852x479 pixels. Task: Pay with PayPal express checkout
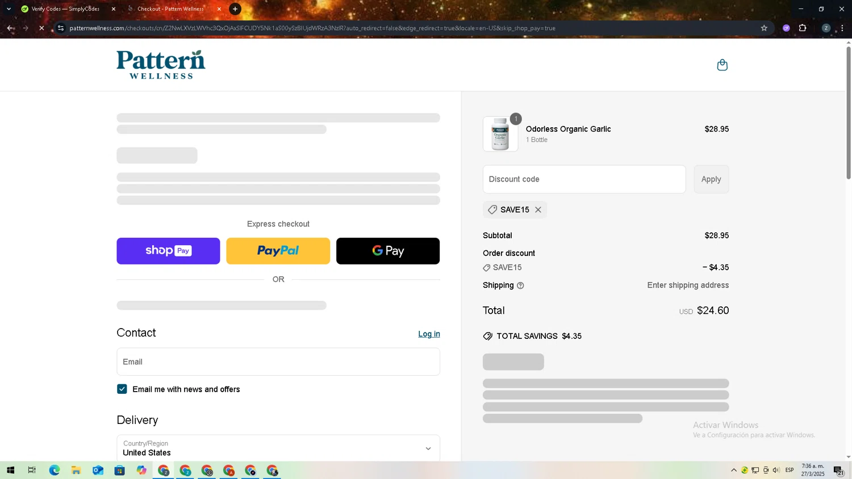click(x=278, y=251)
